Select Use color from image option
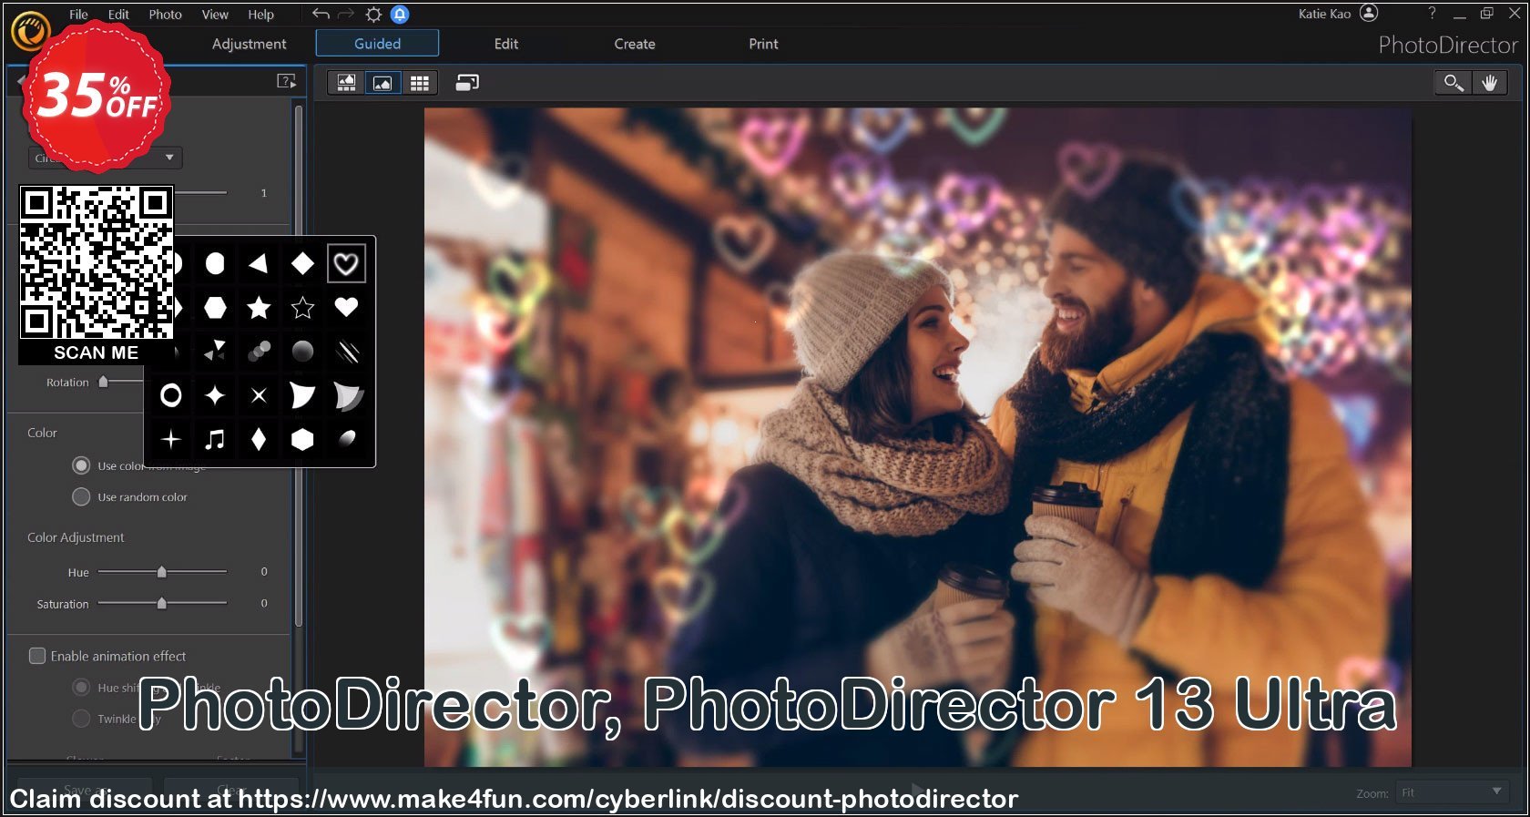Viewport: 1530px width, 817px height. [x=81, y=465]
